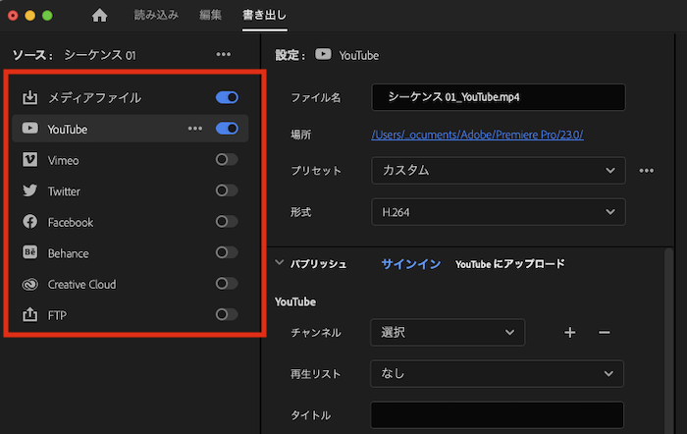The width and height of the screenshot is (687, 434).
Task: Open the チャンネル 選択 dropdown
Action: coord(448,332)
